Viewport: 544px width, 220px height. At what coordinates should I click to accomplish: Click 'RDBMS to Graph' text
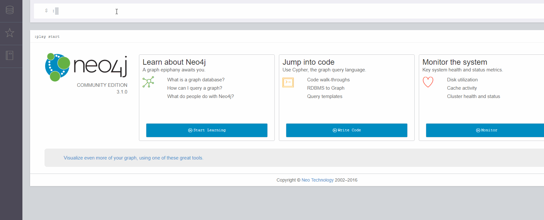(x=326, y=88)
